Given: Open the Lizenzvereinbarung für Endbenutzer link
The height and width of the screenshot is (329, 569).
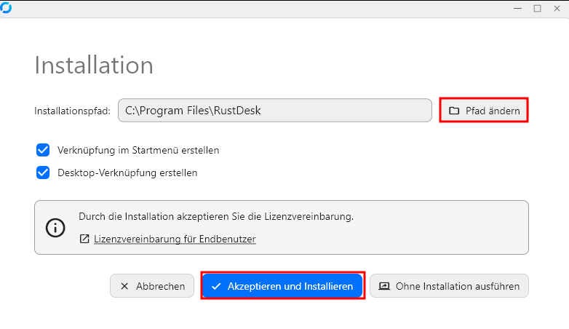Looking at the screenshot, I should click(x=175, y=239).
